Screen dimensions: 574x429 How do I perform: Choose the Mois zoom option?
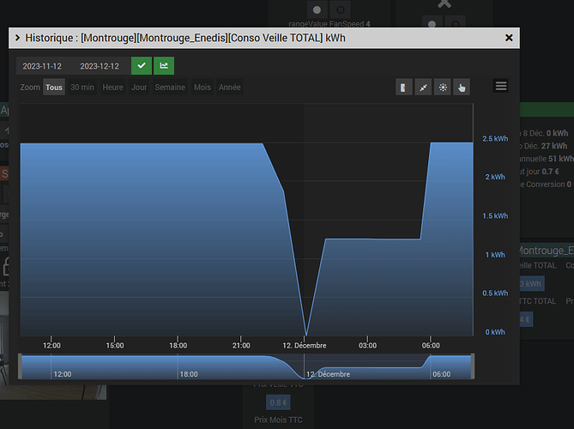coord(202,88)
